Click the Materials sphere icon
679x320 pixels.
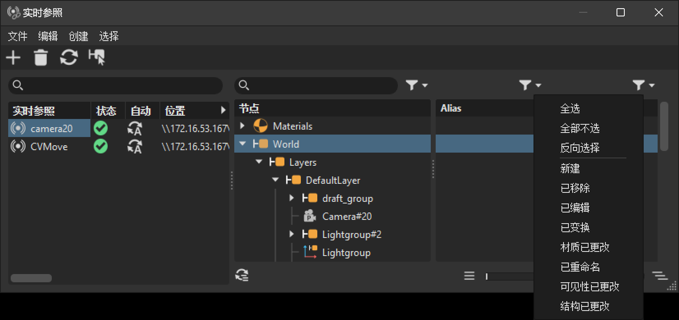coord(261,126)
